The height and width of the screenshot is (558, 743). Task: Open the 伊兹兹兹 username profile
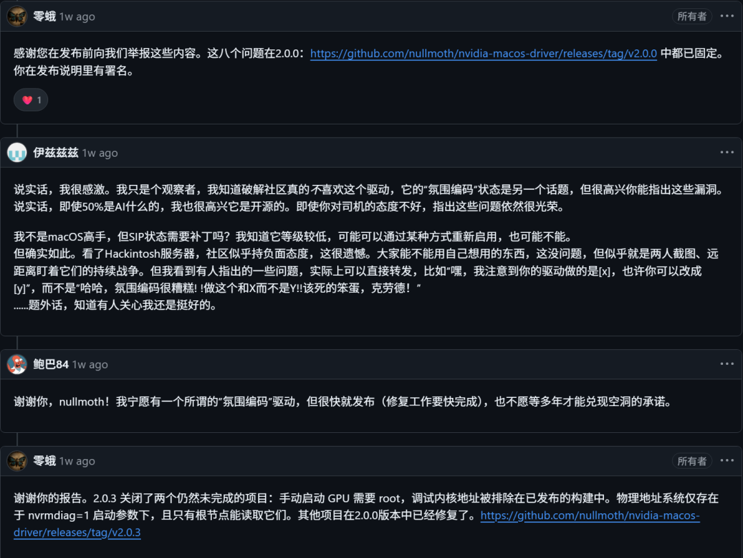(56, 153)
